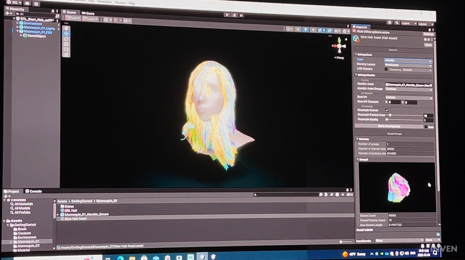Toggle scene lighting lightbulb icon
Viewport: 465px width, 260px height.
(x=305, y=29)
